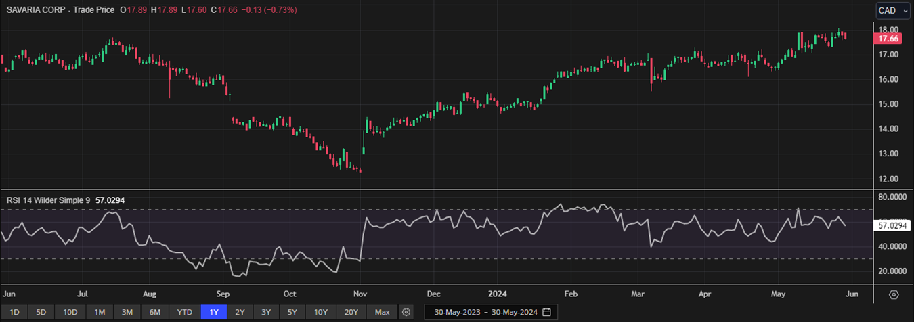Set chart to 10Y range

[x=320, y=312]
